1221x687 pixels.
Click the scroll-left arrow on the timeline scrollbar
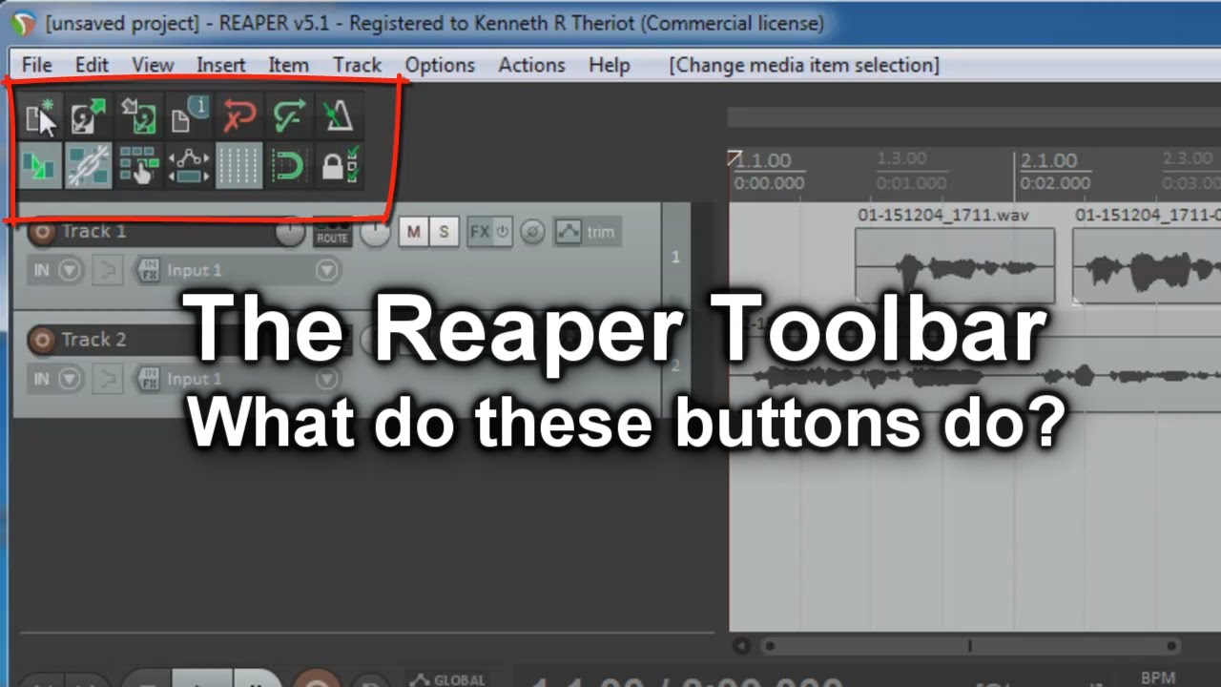(742, 646)
